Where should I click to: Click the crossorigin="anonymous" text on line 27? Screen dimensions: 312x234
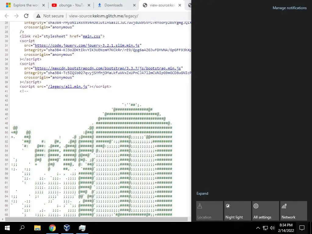click(x=49, y=27)
